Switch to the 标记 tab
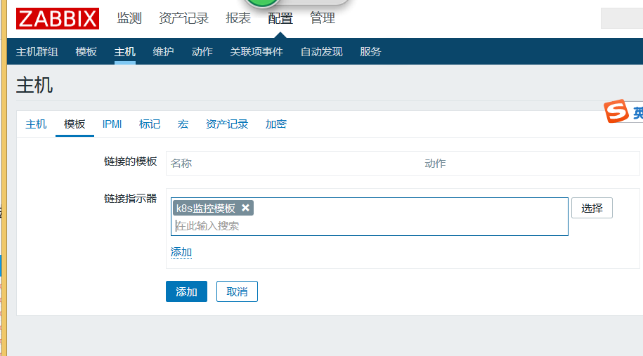This screenshot has height=356, width=643. tap(150, 124)
